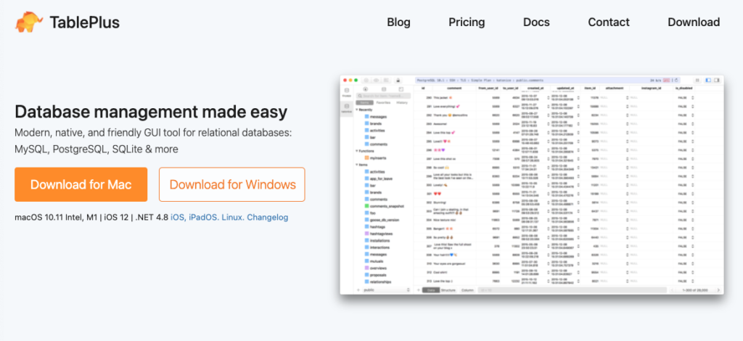Image resolution: width=743 pixels, height=341 pixels.
Task: Select the app_for_leave table in preview
Action: pyautogui.click(x=379, y=178)
